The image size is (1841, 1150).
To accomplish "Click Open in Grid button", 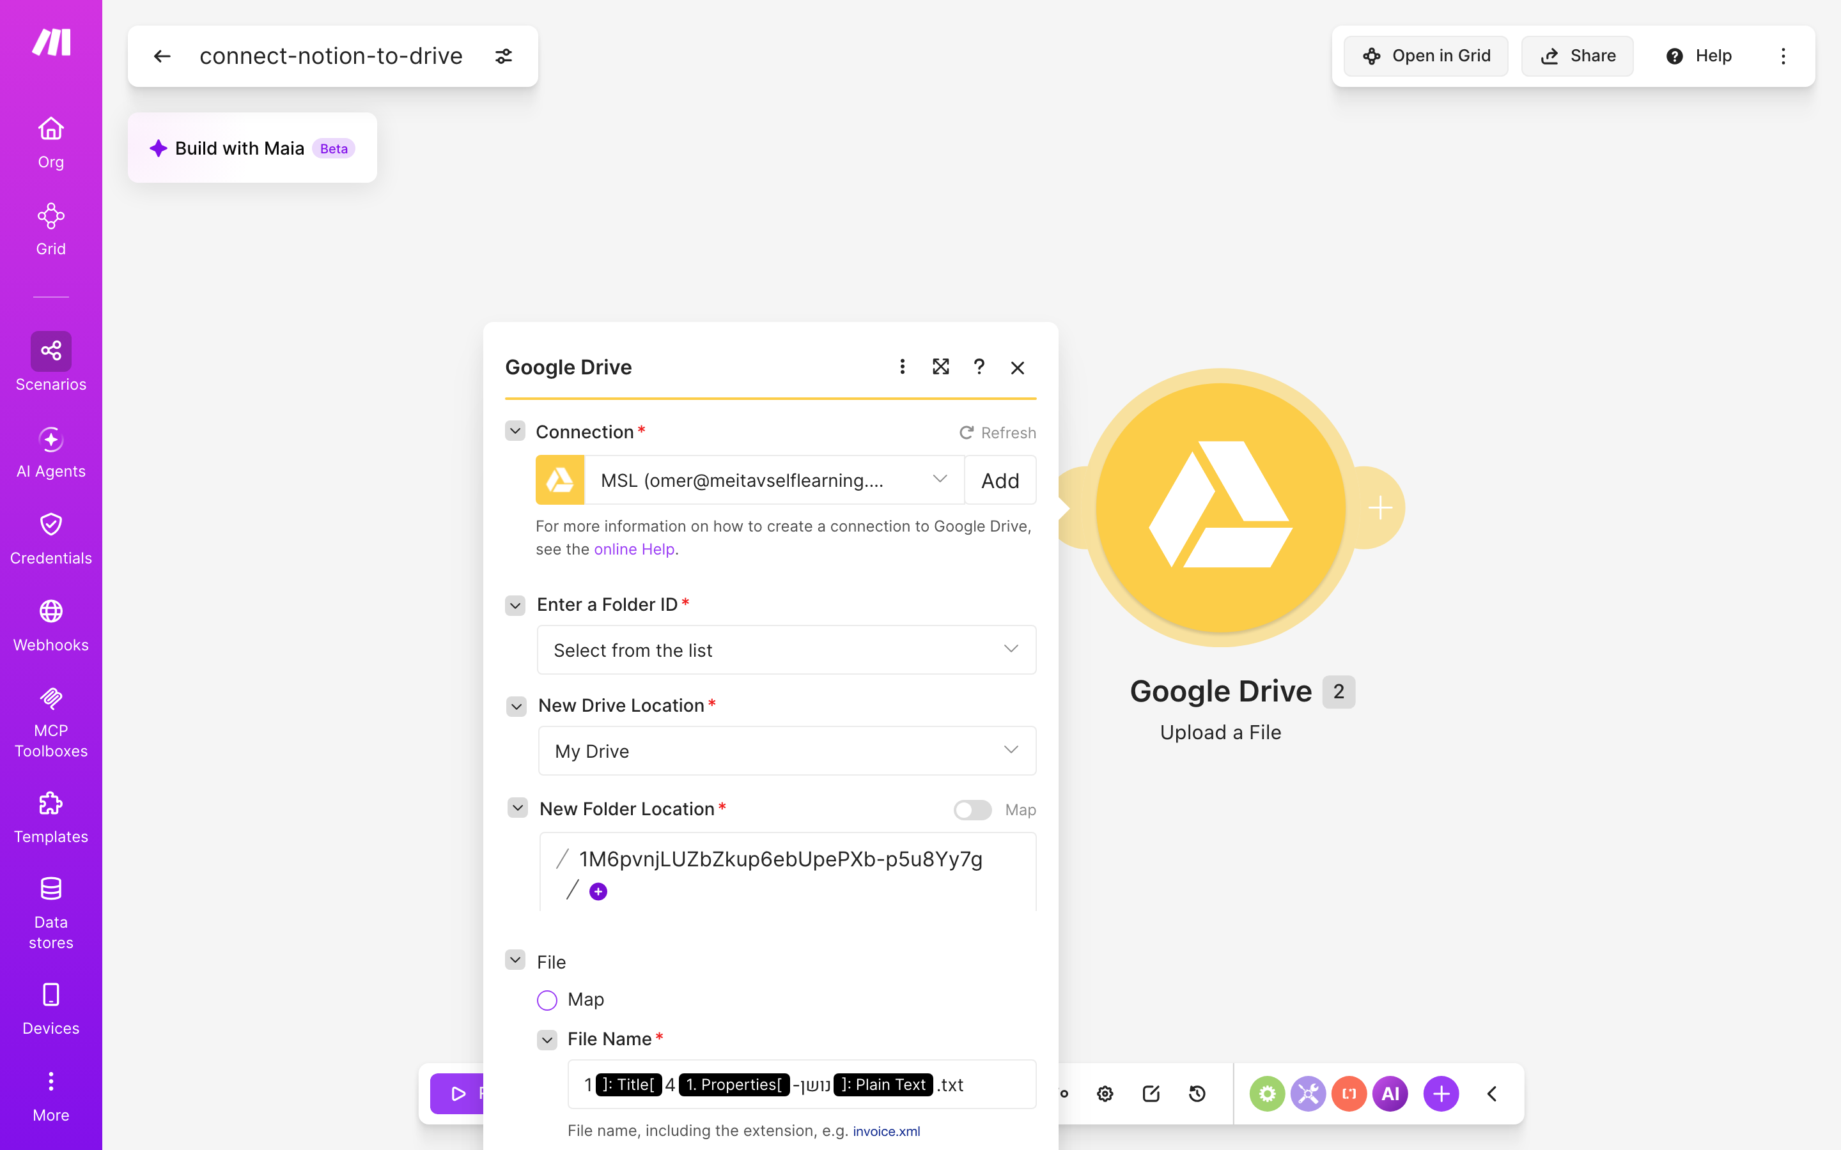I will click(1425, 56).
